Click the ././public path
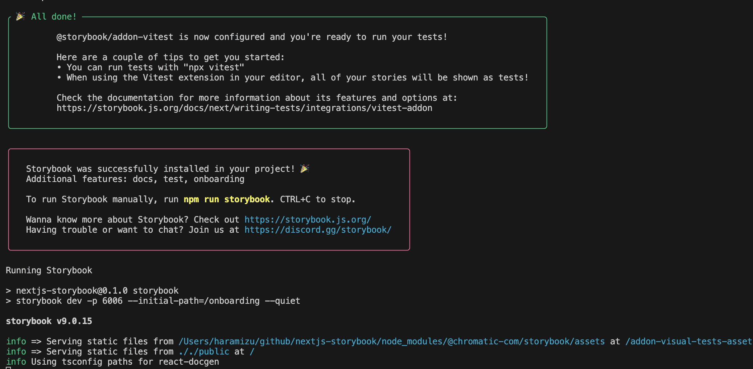Viewport: 753px width, 369px height. click(203, 352)
